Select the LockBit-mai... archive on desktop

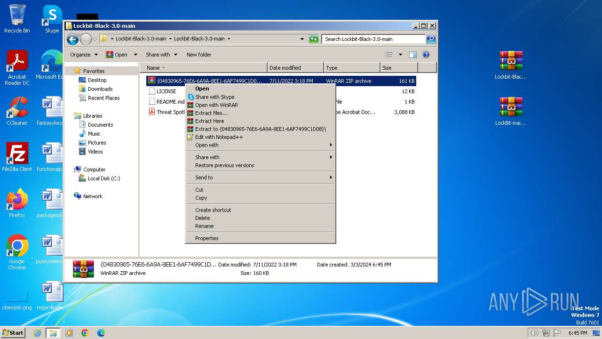tap(511, 111)
